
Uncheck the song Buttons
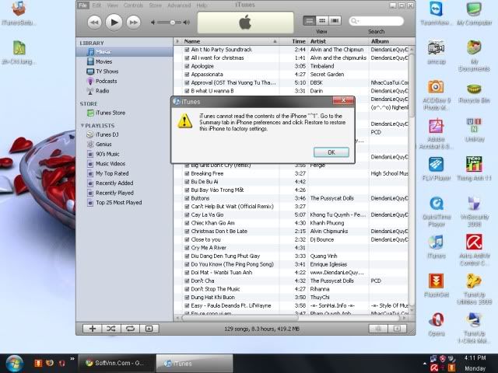click(187, 198)
